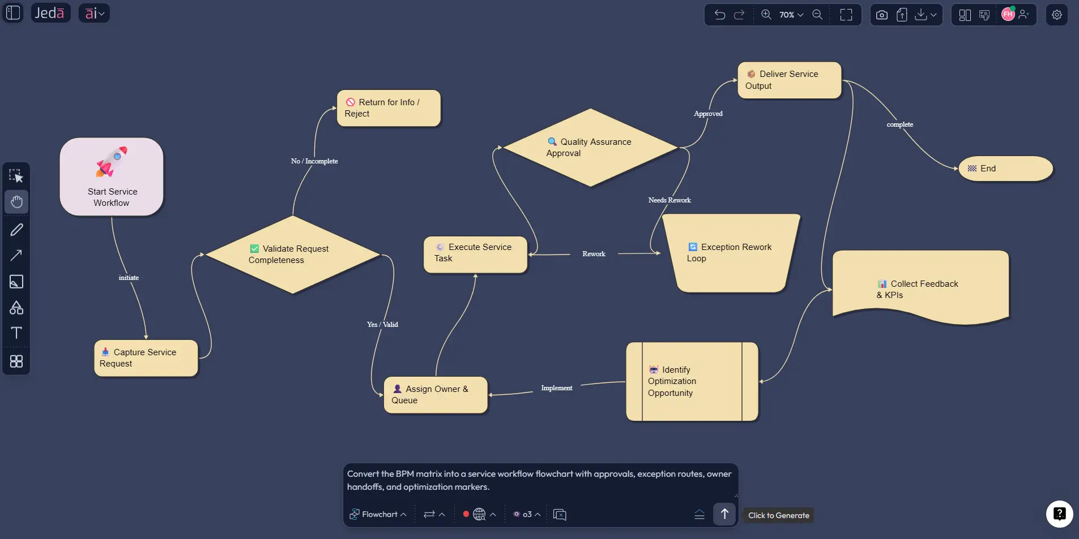The width and height of the screenshot is (1079, 539).
Task: Select the connector arrow tool
Action: [x=16, y=256]
